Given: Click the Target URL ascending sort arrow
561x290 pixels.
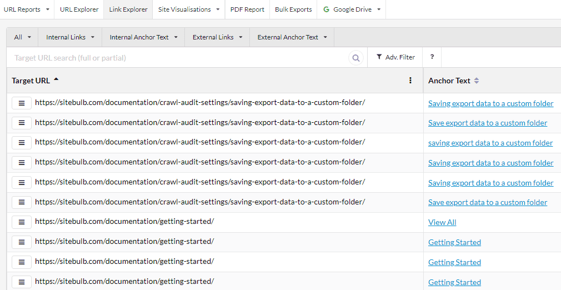Looking at the screenshot, I should (56, 79).
